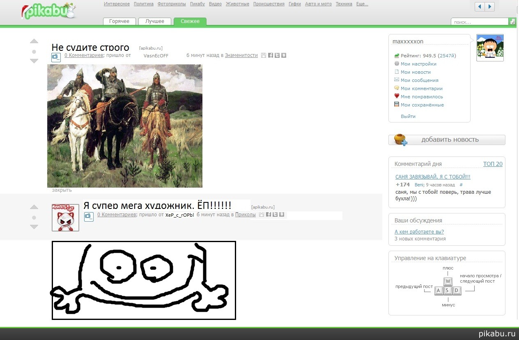Screen dimensions: 519x340
Task: Log out via "Выйти" link
Action: pyautogui.click(x=408, y=116)
